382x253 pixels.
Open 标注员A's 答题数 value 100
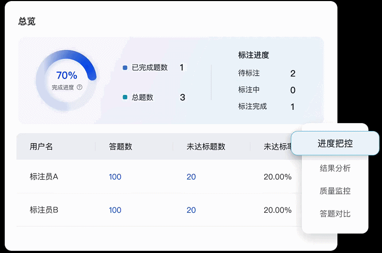[x=115, y=177]
